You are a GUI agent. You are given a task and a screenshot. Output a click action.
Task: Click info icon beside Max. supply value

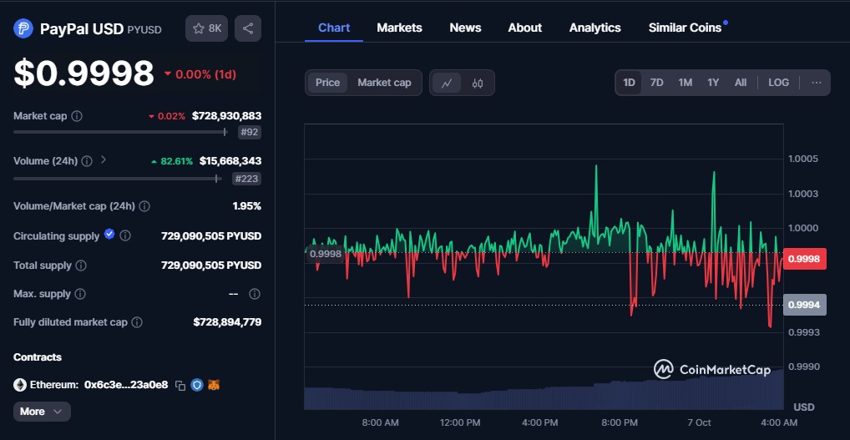254,294
